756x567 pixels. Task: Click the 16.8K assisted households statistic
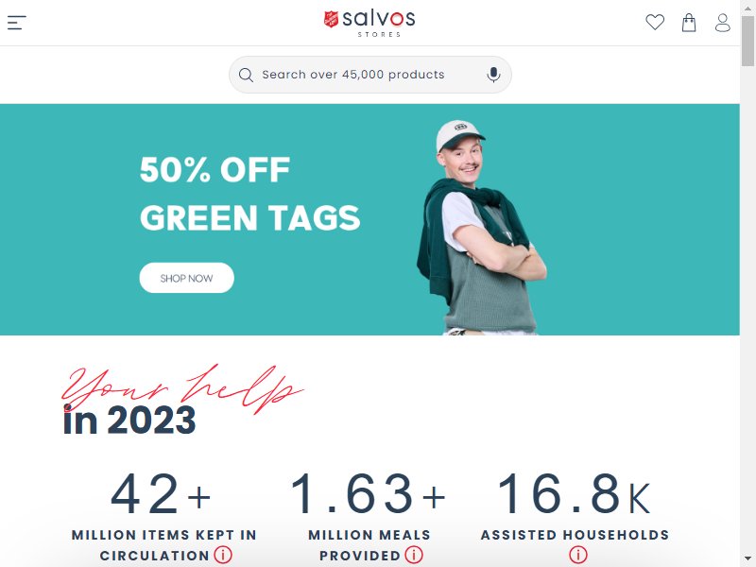[575, 493]
